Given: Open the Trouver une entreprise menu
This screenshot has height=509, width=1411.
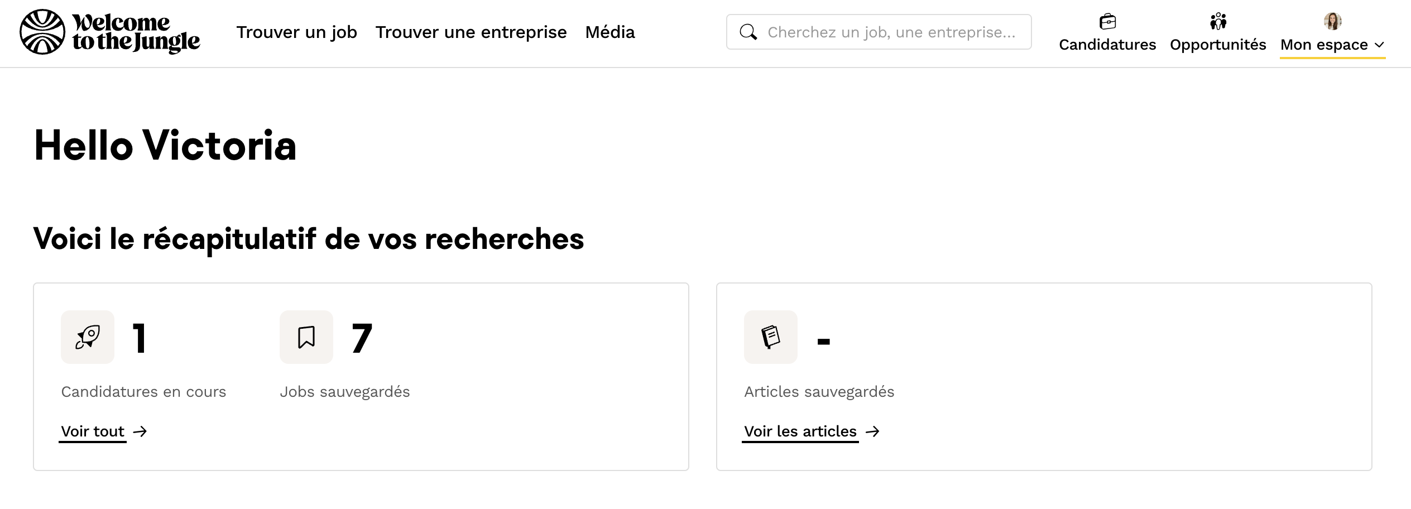Looking at the screenshot, I should (471, 32).
